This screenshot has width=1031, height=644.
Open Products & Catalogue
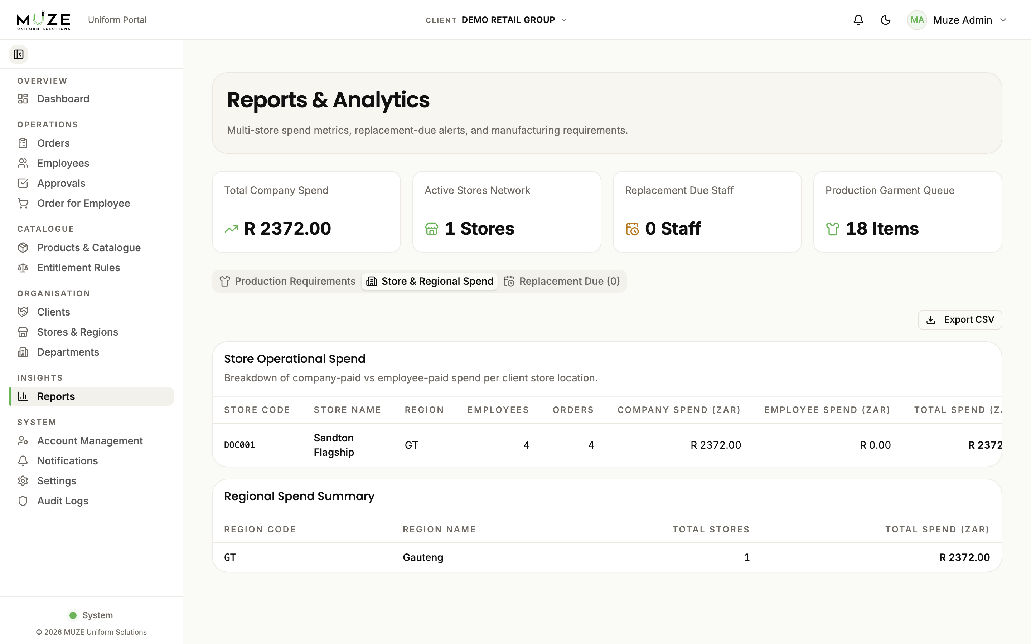91,248
